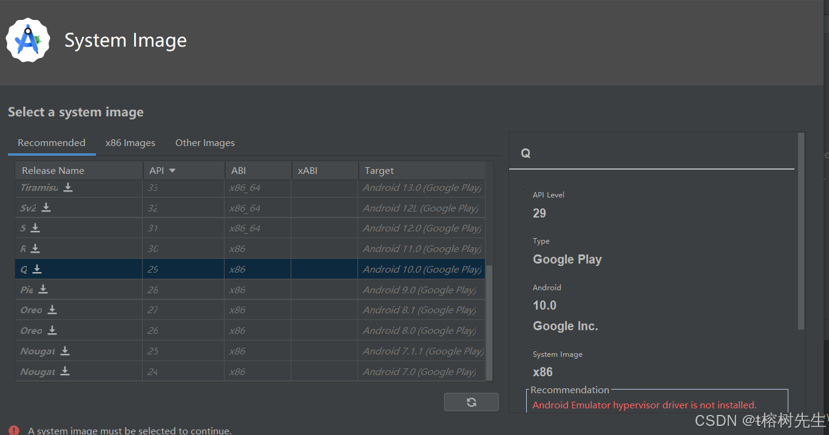
Task: Click the Target column header
Action: coord(422,171)
